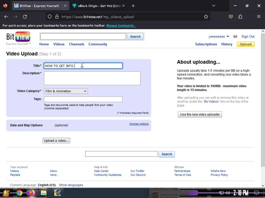The image size is (265, 198).
Task: Open File Explorer from the taskbar
Action: (x=43, y=193)
